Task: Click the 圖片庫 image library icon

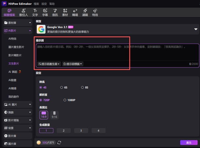Action: pos(6,144)
